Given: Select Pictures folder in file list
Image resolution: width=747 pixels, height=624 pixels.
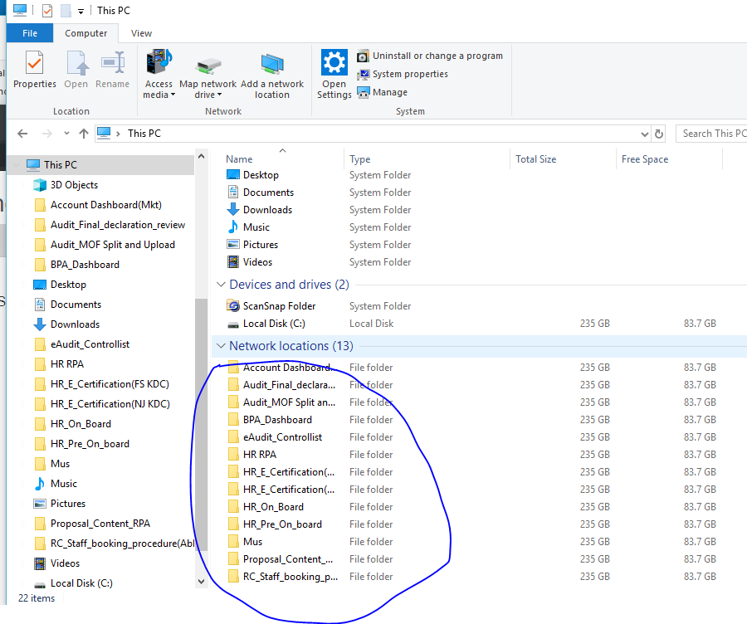Looking at the screenshot, I should click(260, 244).
